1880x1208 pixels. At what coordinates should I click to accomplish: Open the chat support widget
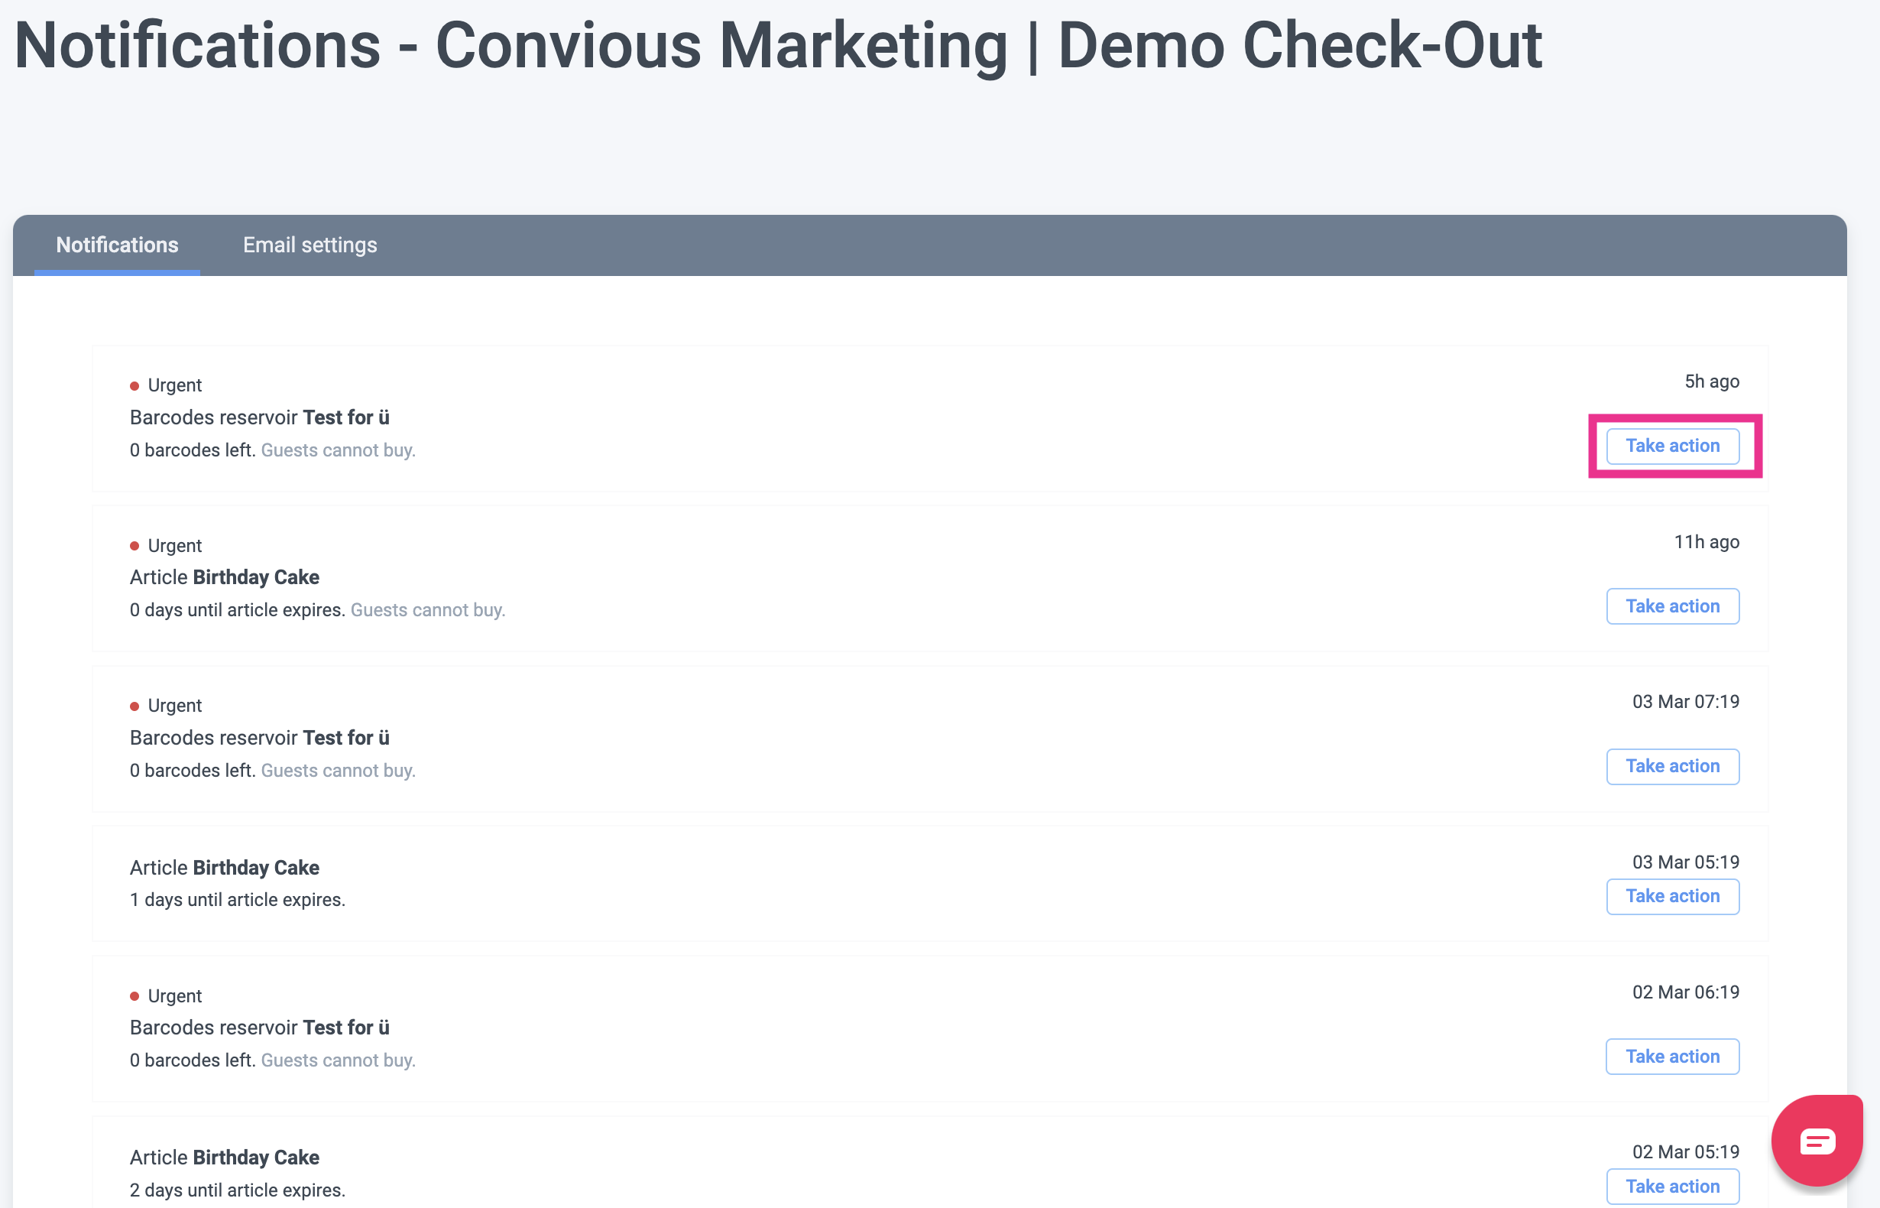(1816, 1140)
